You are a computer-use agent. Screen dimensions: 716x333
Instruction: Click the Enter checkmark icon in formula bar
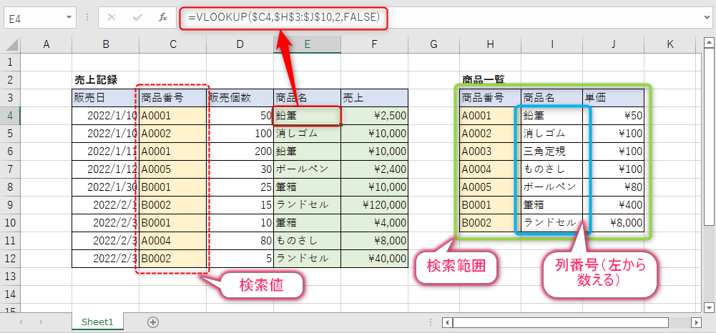[137, 16]
